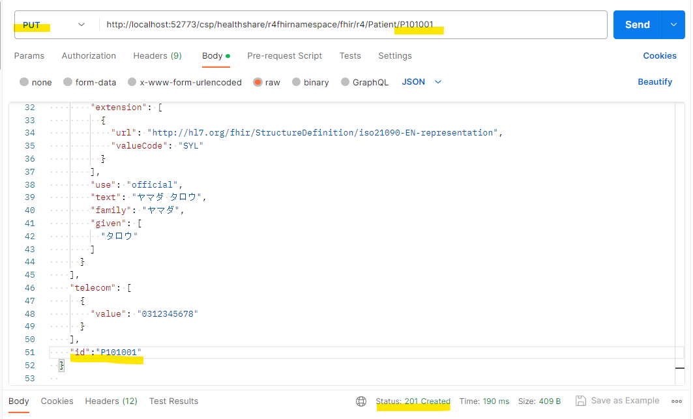Click the request URL input field
This screenshot has width=693, height=419.
(352, 25)
